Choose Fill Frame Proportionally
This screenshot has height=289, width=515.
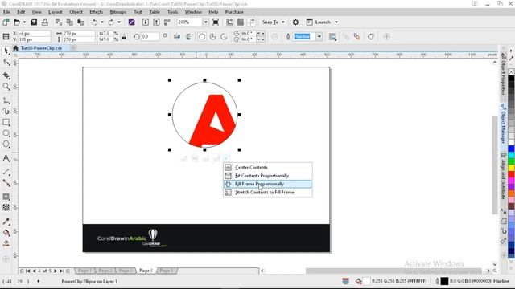pos(268,184)
